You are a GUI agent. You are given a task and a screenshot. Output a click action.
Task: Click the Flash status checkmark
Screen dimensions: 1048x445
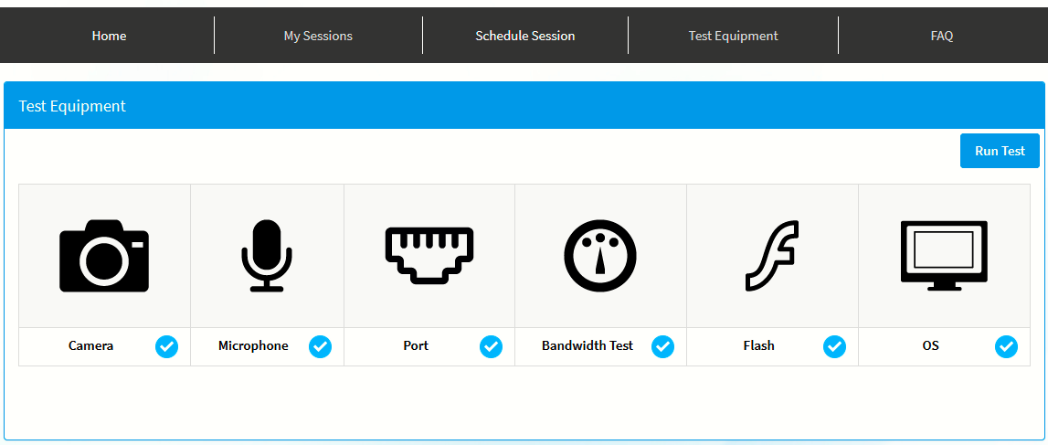pyautogui.click(x=834, y=346)
